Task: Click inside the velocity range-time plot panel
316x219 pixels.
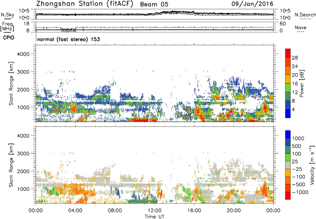Action: [x=154, y=165]
